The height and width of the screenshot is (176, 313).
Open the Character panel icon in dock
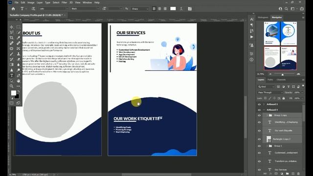252,19
